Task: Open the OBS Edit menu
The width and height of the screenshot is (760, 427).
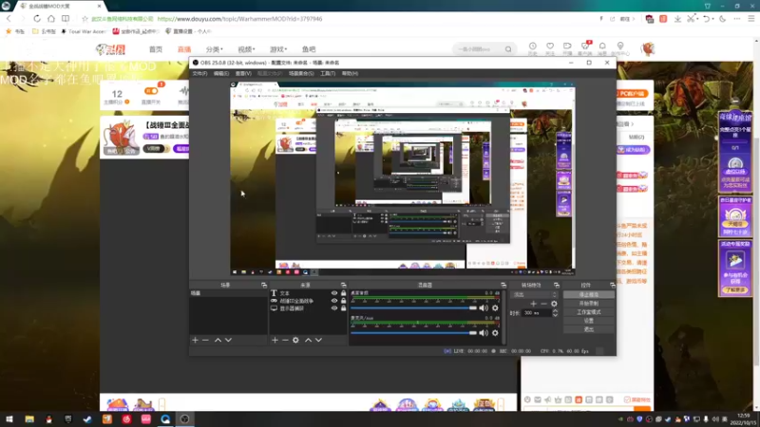Action: click(x=221, y=74)
